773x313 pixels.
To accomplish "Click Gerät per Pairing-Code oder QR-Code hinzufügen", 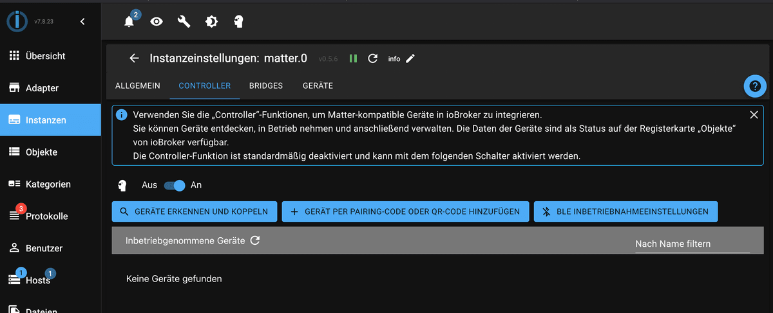I will [405, 211].
